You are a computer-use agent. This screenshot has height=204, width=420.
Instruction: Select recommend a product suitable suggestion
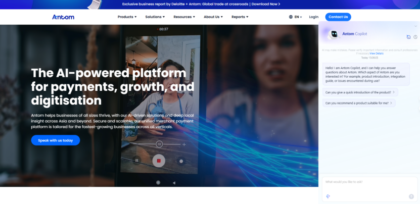pyautogui.click(x=359, y=103)
